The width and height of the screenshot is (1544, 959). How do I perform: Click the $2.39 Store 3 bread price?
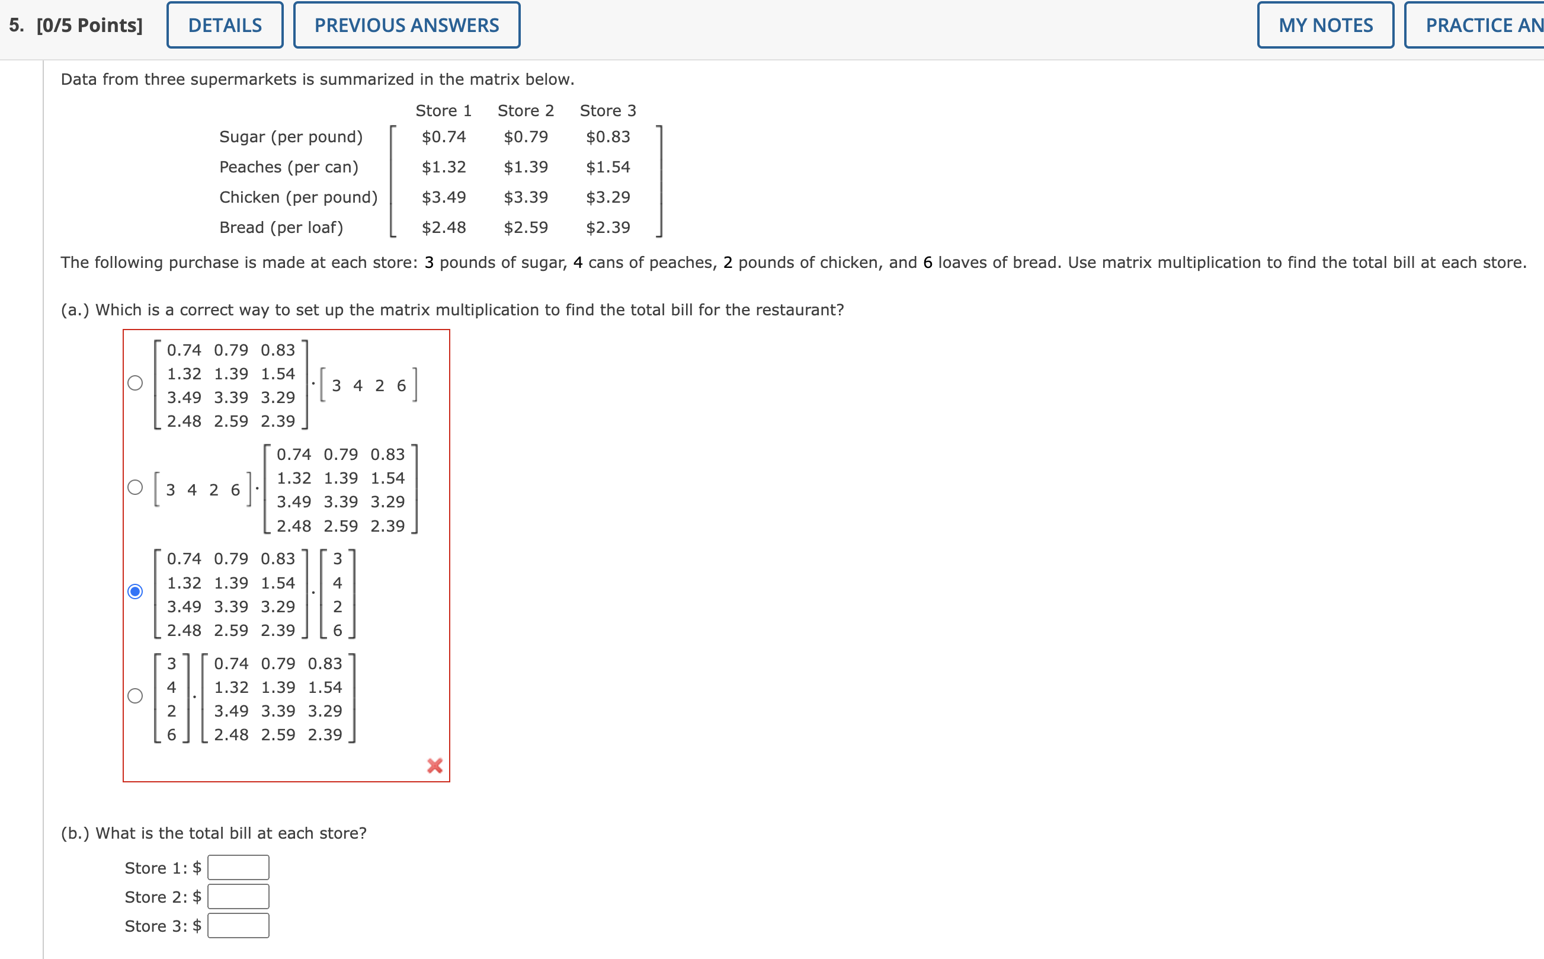(608, 227)
